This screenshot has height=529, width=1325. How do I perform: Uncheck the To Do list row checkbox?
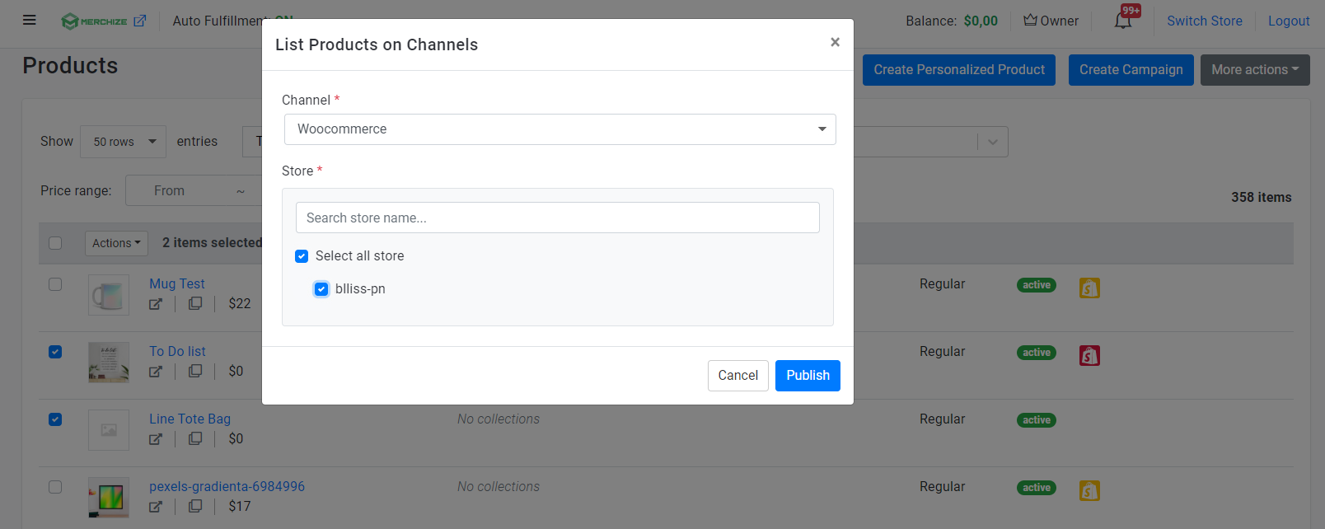coord(55,352)
